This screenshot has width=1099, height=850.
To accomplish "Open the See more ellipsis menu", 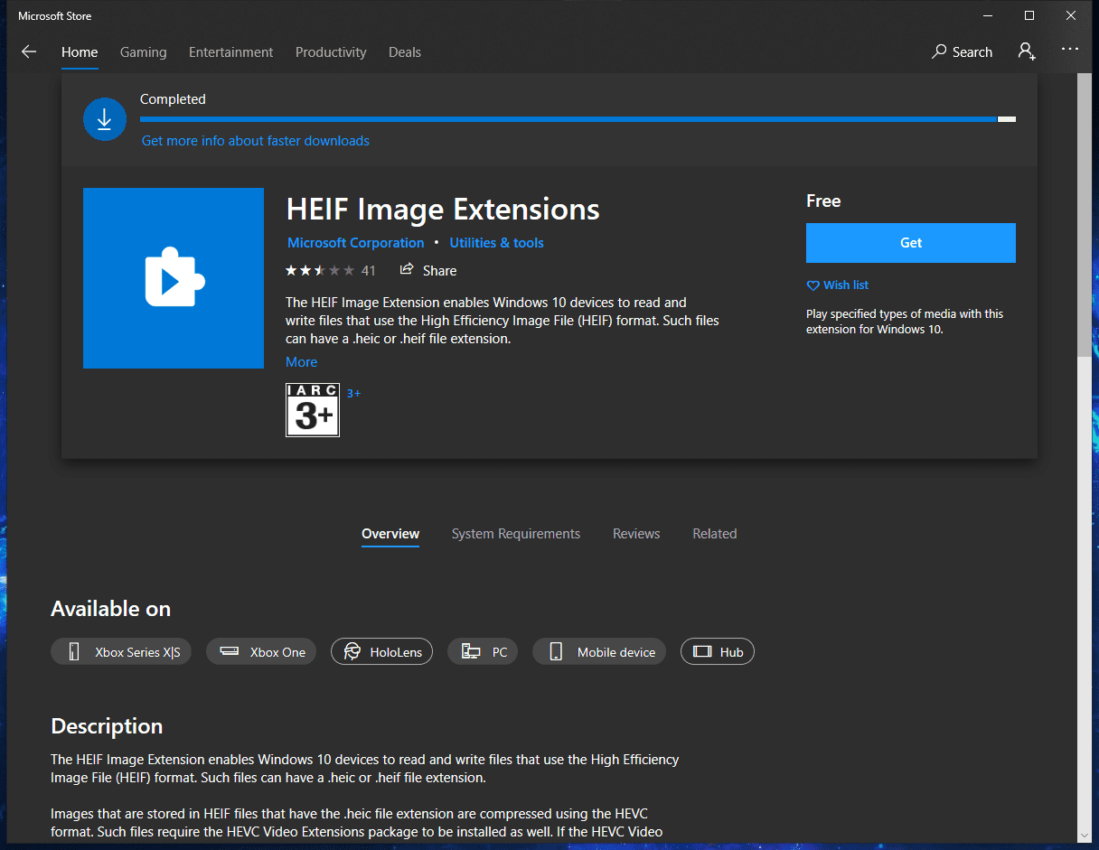I will click(x=1070, y=51).
